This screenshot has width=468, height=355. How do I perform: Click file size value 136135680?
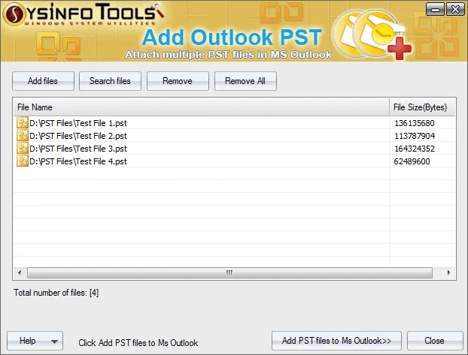click(415, 123)
